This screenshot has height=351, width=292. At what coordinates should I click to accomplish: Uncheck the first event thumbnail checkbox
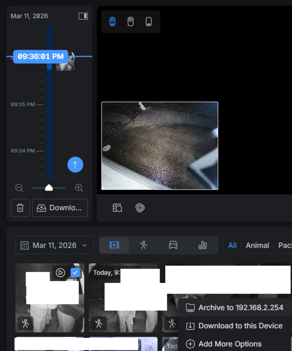75,273
